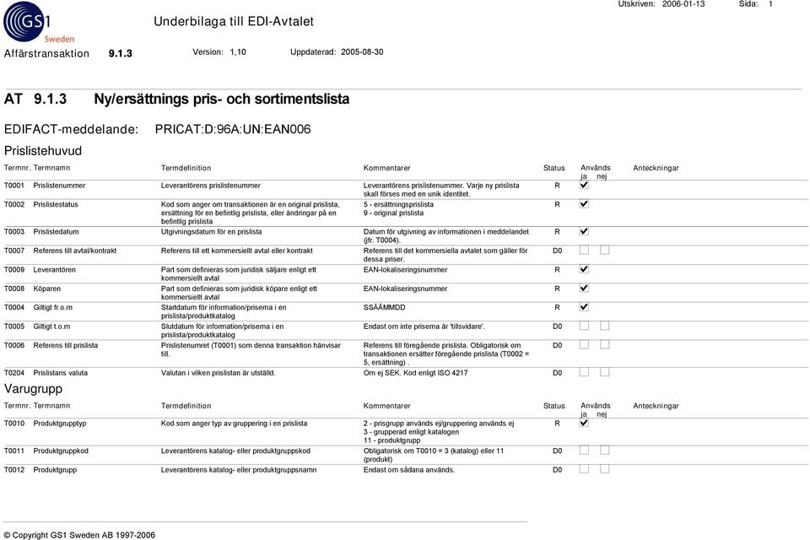Toggle the ja checkbox for T0009 Leverantören

pyautogui.click(x=584, y=269)
